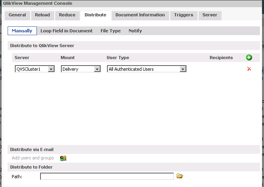Open the Triggers tab
The height and width of the screenshot is (187, 264).
(x=183, y=15)
